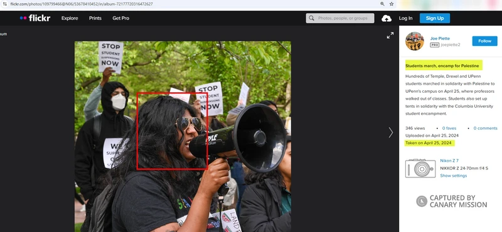Follow Joe Piette
The image size is (502, 232).
coord(484,41)
